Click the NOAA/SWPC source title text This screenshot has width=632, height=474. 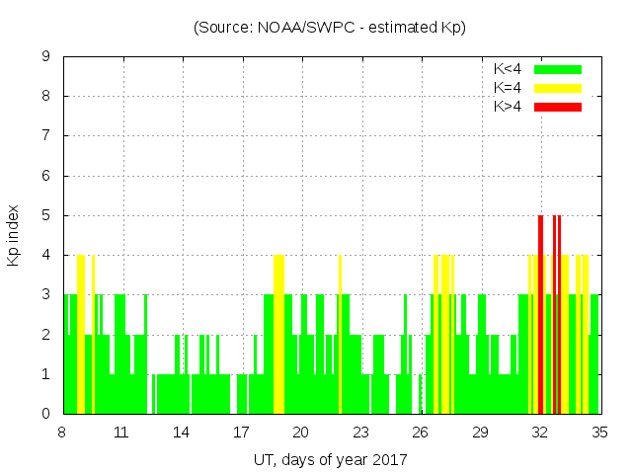329,28
